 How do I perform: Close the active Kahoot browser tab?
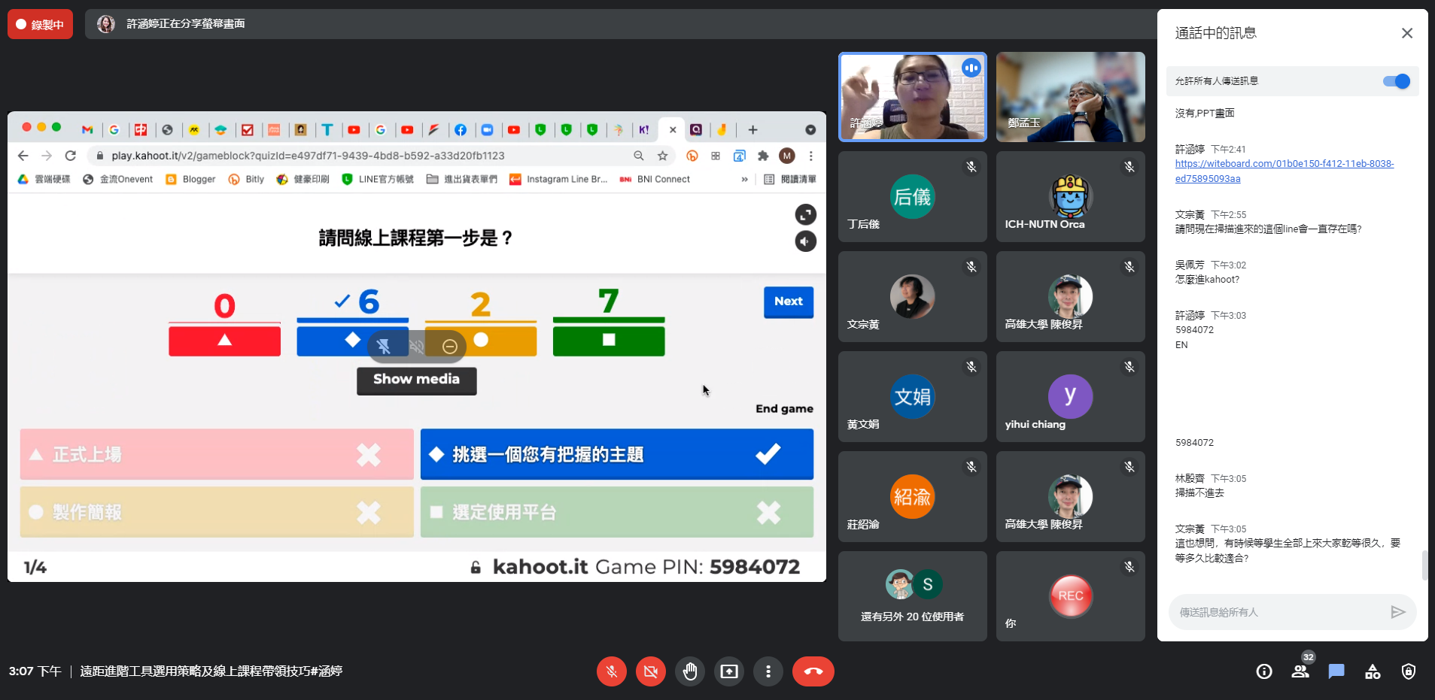(673, 129)
